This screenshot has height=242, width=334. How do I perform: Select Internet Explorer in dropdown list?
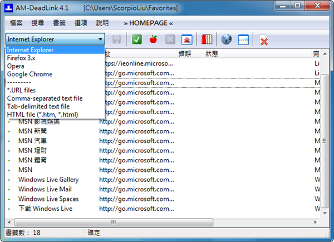(55, 50)
